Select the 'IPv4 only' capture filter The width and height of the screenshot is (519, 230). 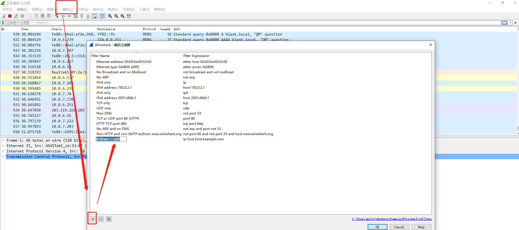coord(104,82)
